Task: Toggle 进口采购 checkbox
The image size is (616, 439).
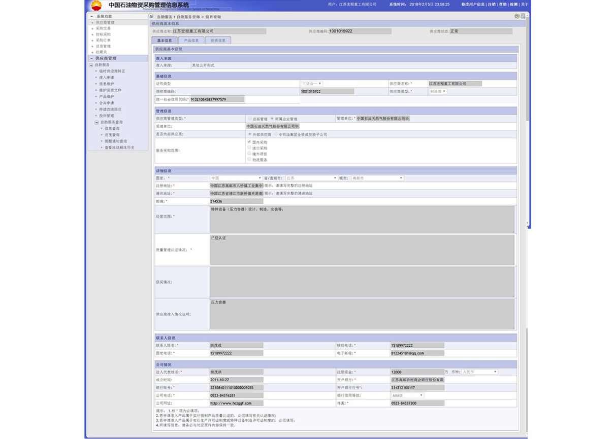Action: pyautogui.click(x=249, y=148)
